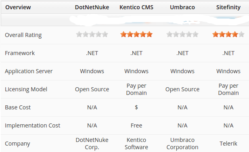
Task: Click the Implementation Cost row label
Action: pyautogui.click(x=33, y=125)
